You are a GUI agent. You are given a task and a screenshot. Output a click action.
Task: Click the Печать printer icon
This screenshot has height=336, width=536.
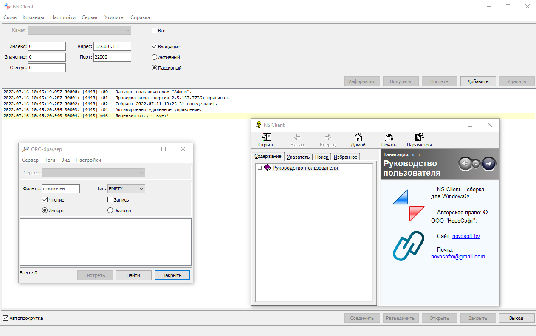pyautogui.click(x=389, y=137)
